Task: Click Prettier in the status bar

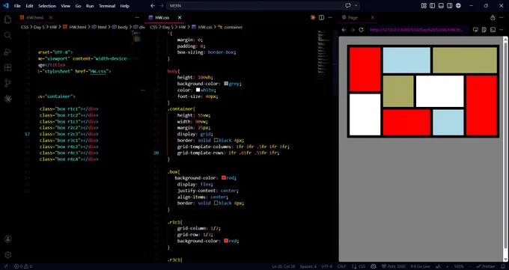Action: 486,266
